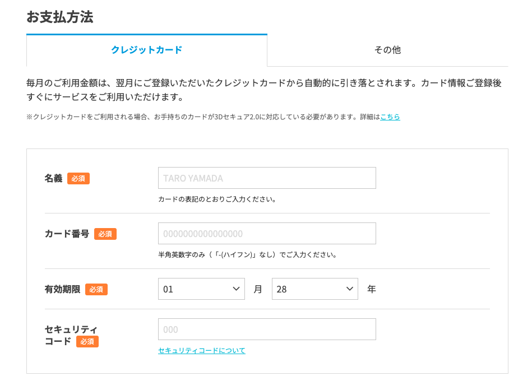The width and height of the screenshot is (532, 390).
Task: Switch to the クレジットカード tab
Action: pyautogui.click(x=146, y=50)
